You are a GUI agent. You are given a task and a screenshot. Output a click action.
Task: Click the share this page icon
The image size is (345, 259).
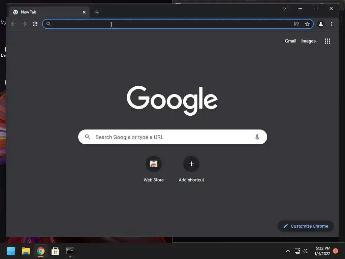coord(296,24)
